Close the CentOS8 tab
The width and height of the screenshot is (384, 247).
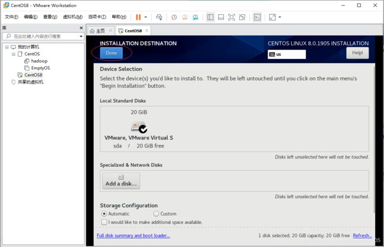(x=147, y=31)
